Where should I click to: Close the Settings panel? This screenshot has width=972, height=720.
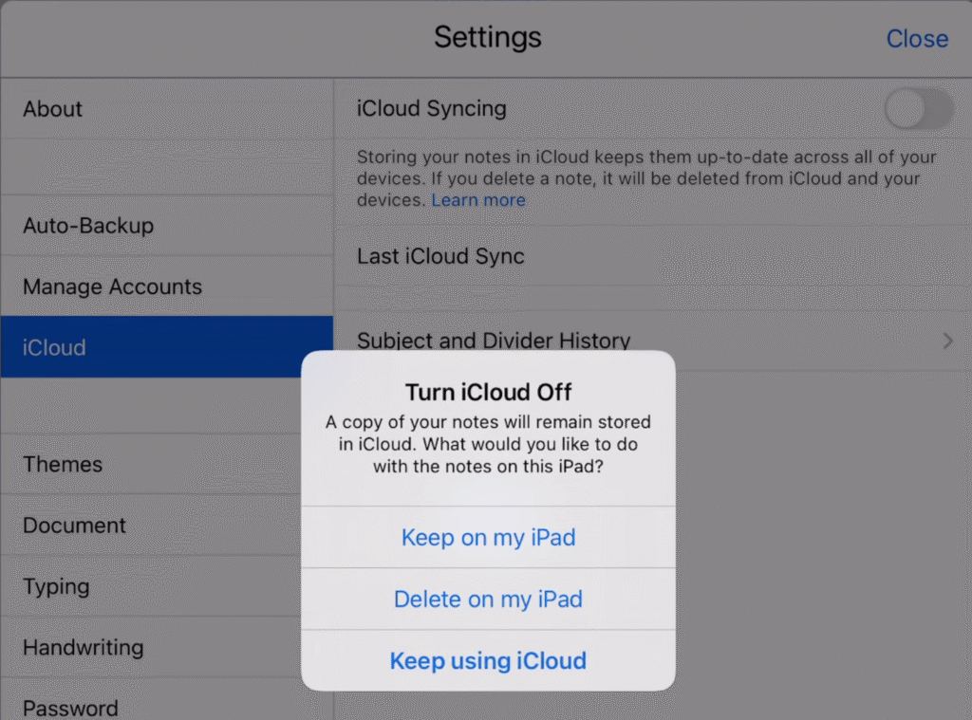(917, 38)
